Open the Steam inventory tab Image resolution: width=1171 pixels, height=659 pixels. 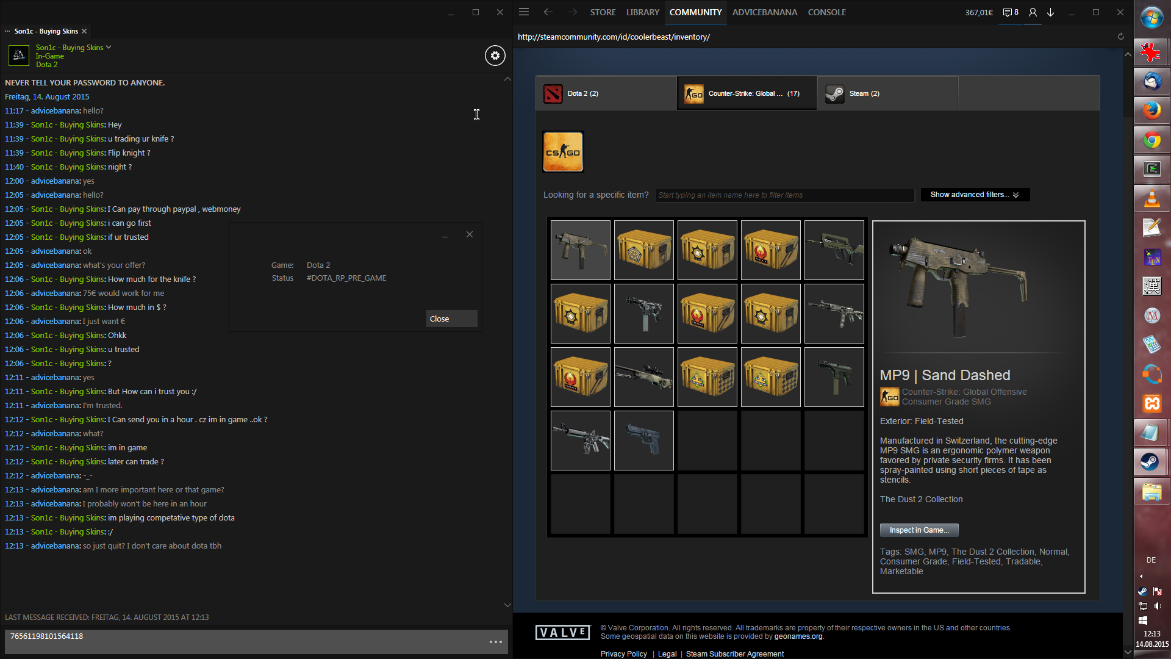[887, 93]
